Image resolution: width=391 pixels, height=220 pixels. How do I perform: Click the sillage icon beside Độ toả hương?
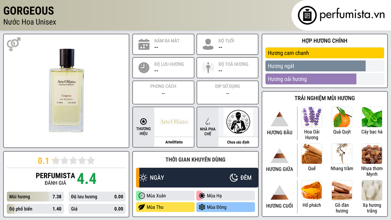tap(208, 68)
